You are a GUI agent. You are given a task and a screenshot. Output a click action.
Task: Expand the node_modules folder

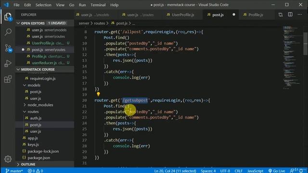tap(45, 105)
